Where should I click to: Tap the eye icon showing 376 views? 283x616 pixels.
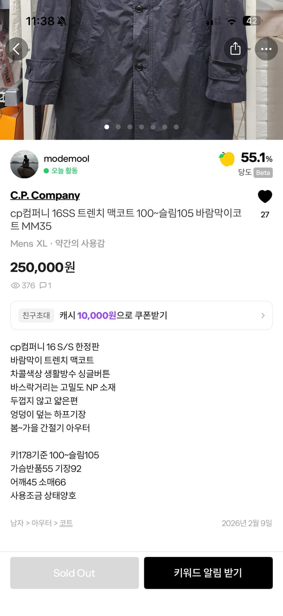coord(16,285)
